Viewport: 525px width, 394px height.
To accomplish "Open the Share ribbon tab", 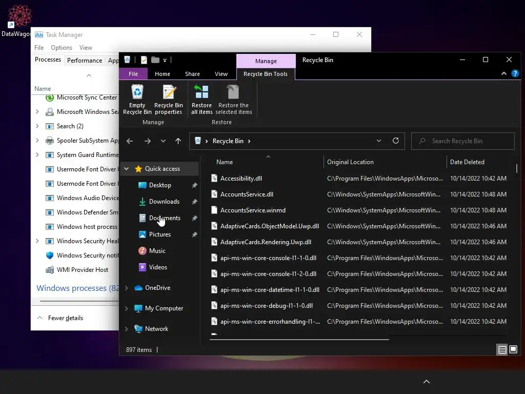I will click(x=193, y=74).
